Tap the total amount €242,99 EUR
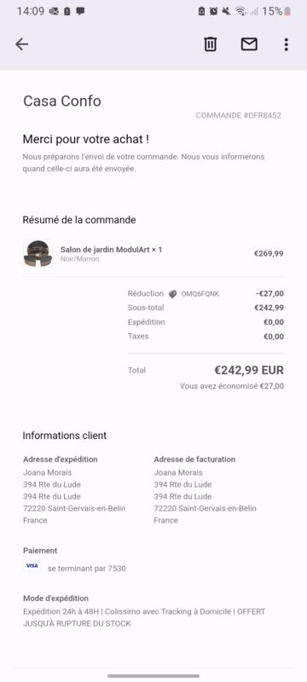 pyautogui.click(x=249, y=370)
